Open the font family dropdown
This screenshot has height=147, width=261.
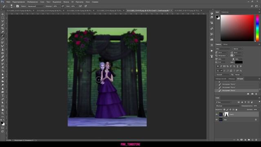(224, 49)
